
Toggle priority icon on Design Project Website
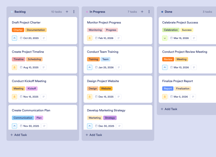(90, 97)
